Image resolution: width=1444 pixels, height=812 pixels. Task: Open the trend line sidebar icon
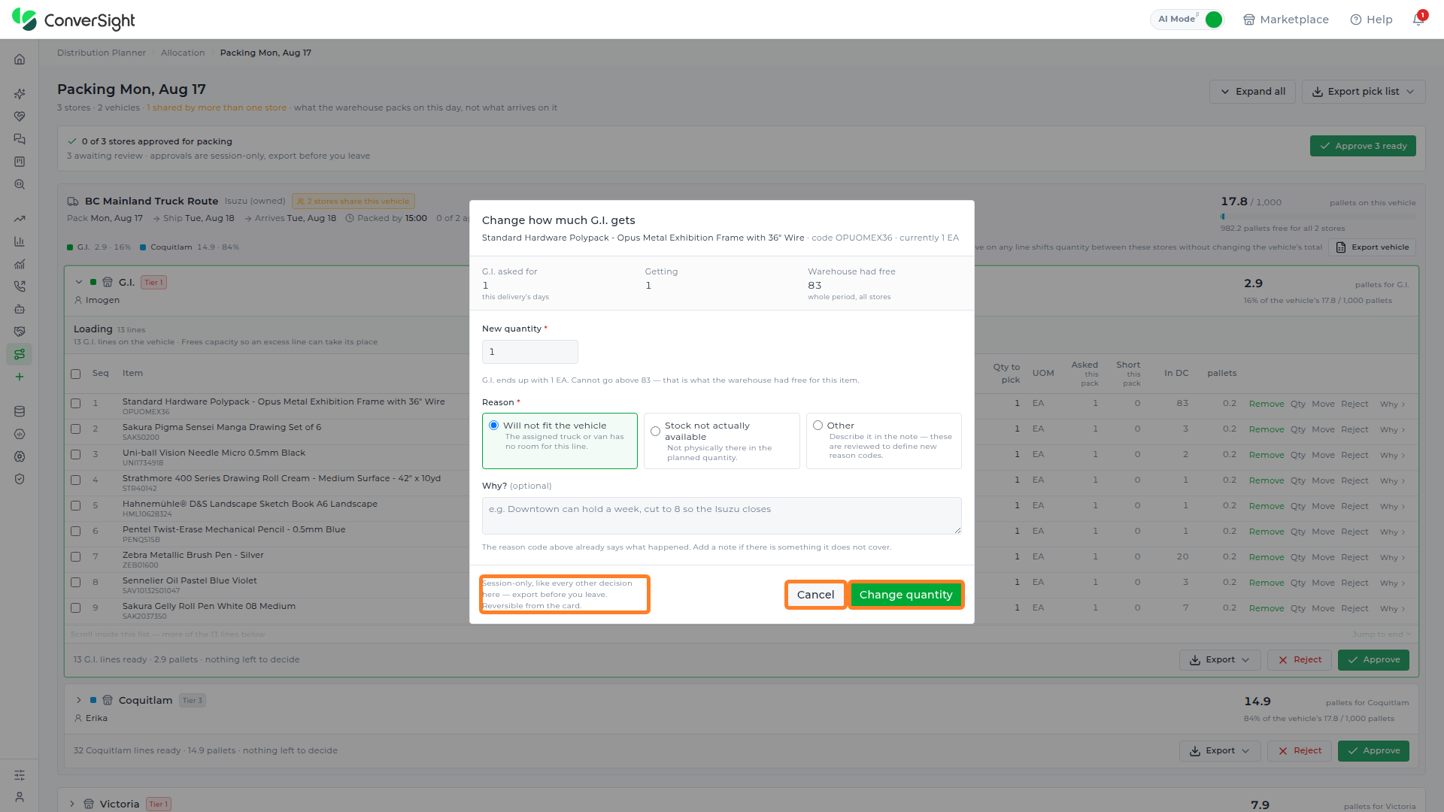point(20,219)
